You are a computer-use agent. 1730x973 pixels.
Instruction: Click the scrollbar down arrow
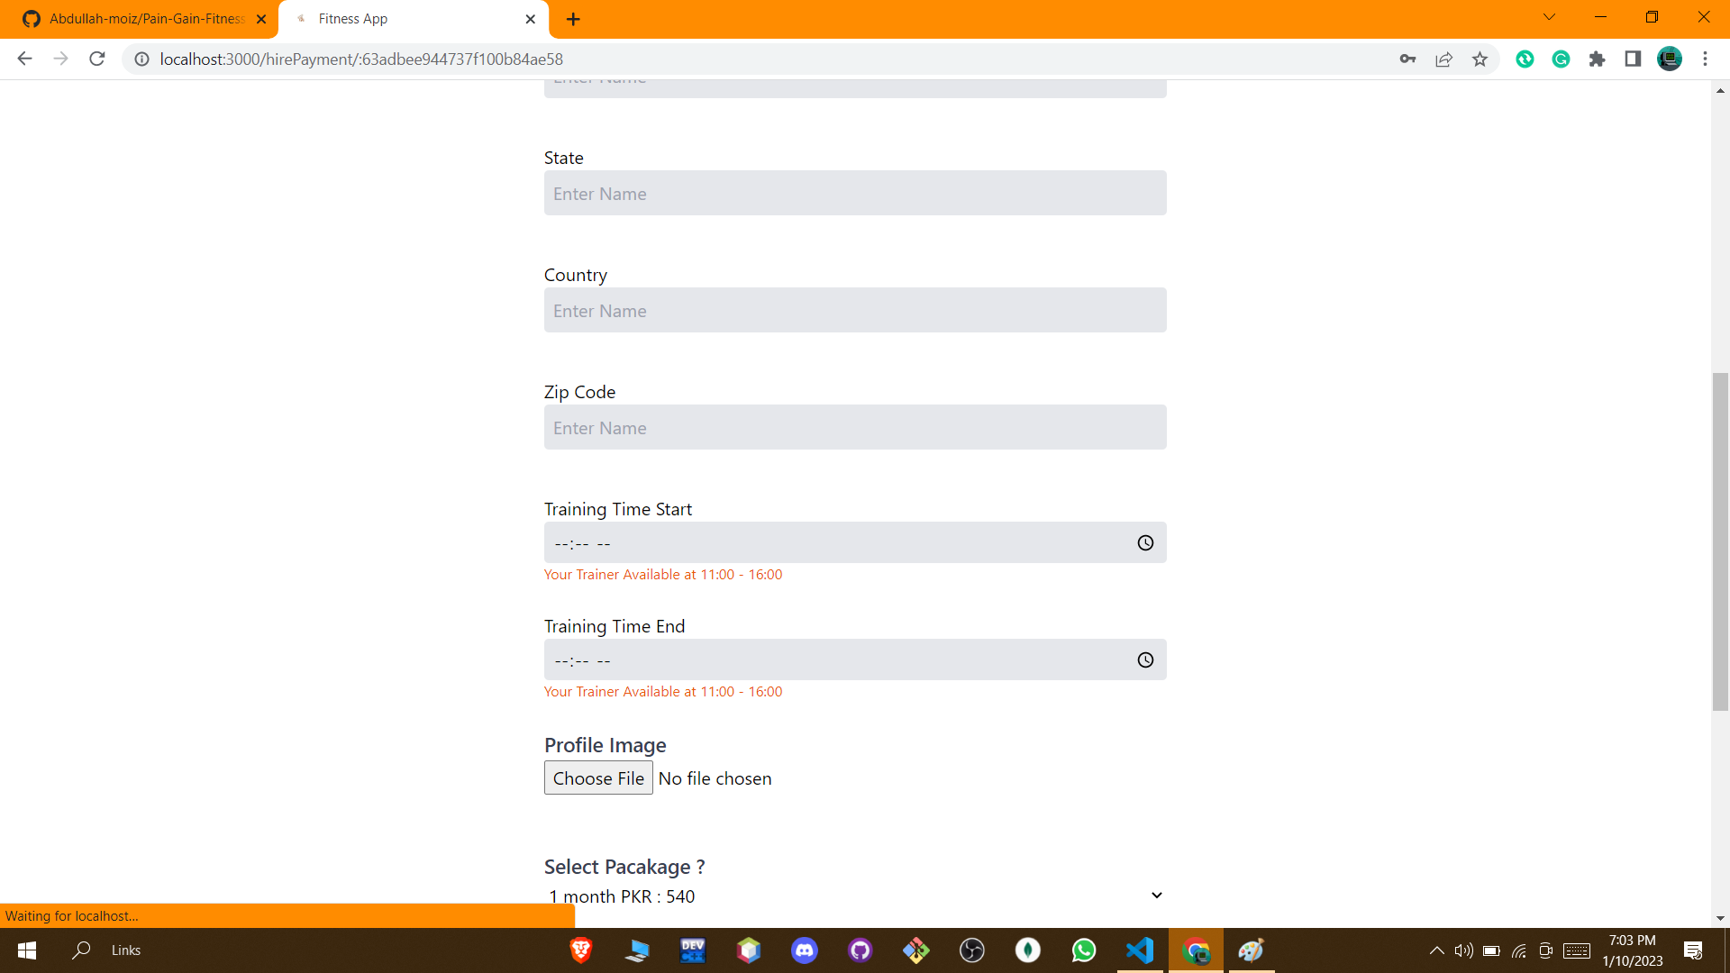(1720, 918)
